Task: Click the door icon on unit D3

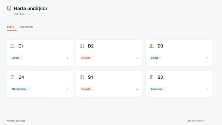Action: pos(152,46)
